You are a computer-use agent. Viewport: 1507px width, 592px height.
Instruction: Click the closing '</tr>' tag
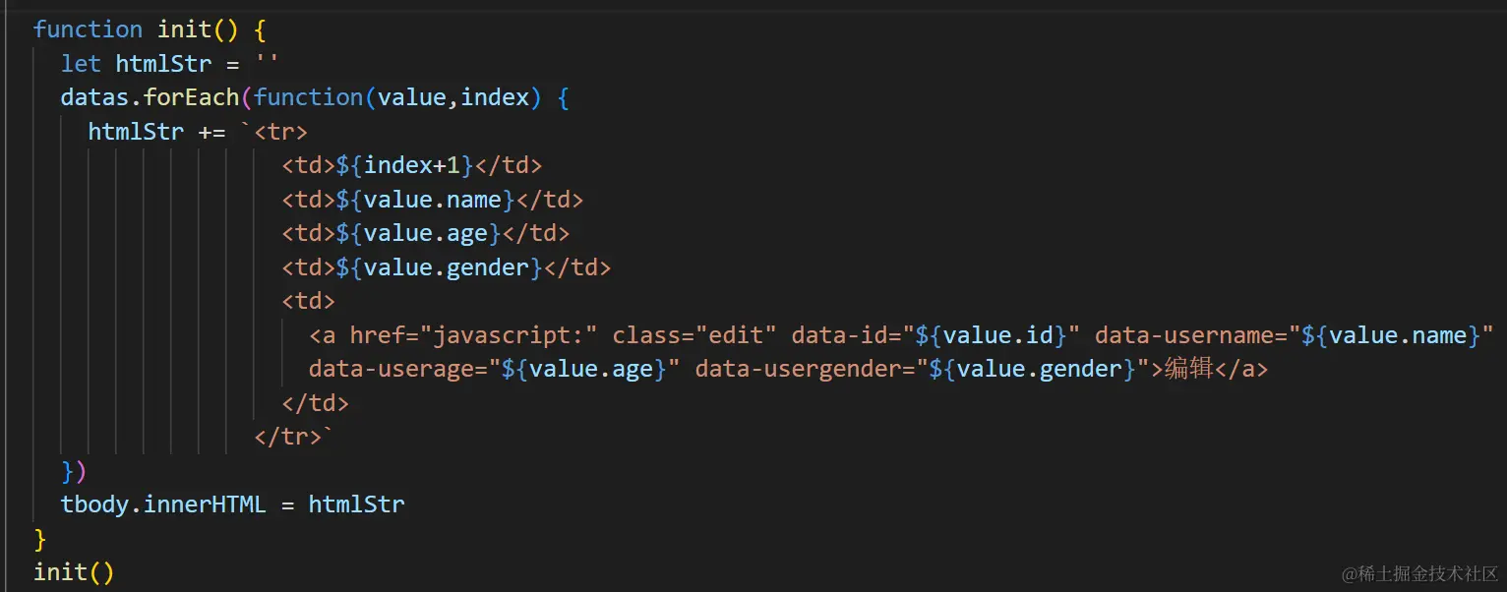(x=288, y=437)
